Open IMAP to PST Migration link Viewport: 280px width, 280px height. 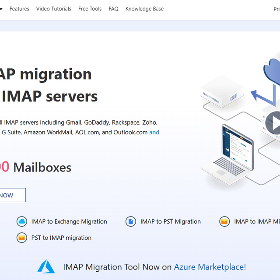pos(171,221)
